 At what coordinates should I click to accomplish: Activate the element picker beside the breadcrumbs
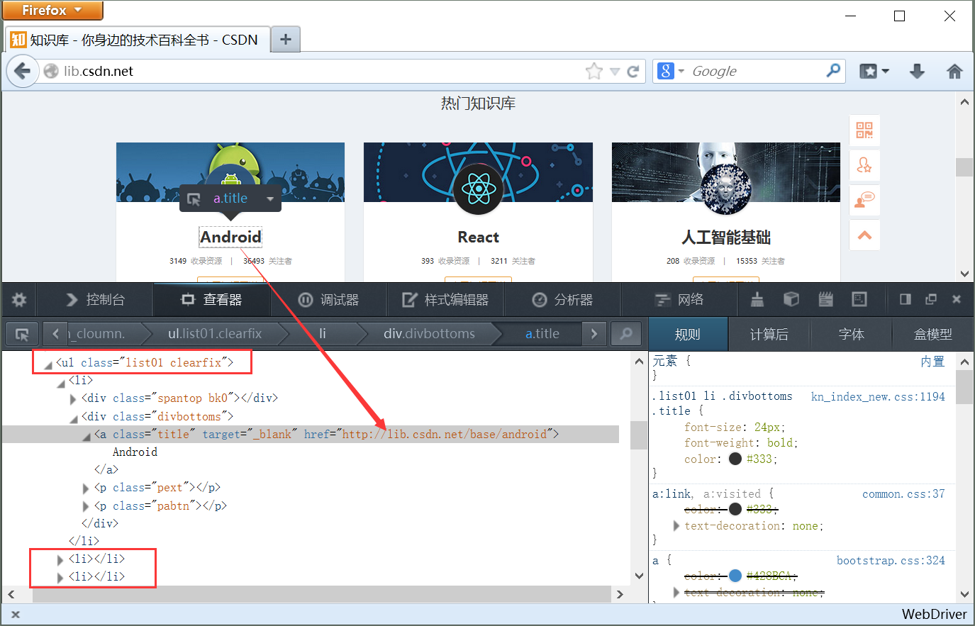(x=22, y=334)
